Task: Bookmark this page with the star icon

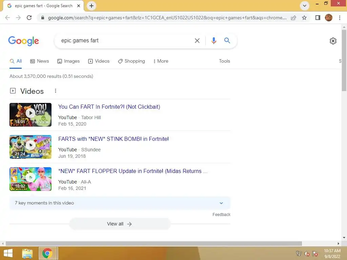Action: pos(304,18)
